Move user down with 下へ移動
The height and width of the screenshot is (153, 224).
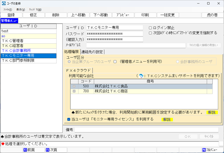click(101, 15)
